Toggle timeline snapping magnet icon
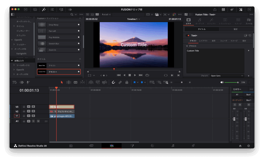264x161 pixels. tap(113, 82)
